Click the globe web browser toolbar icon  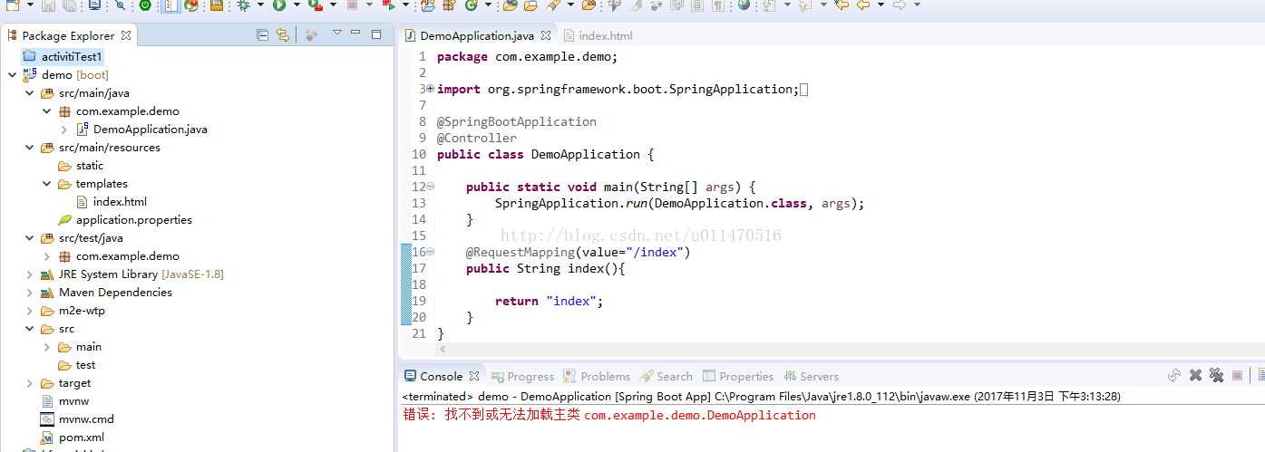click(x=744, y=5)
